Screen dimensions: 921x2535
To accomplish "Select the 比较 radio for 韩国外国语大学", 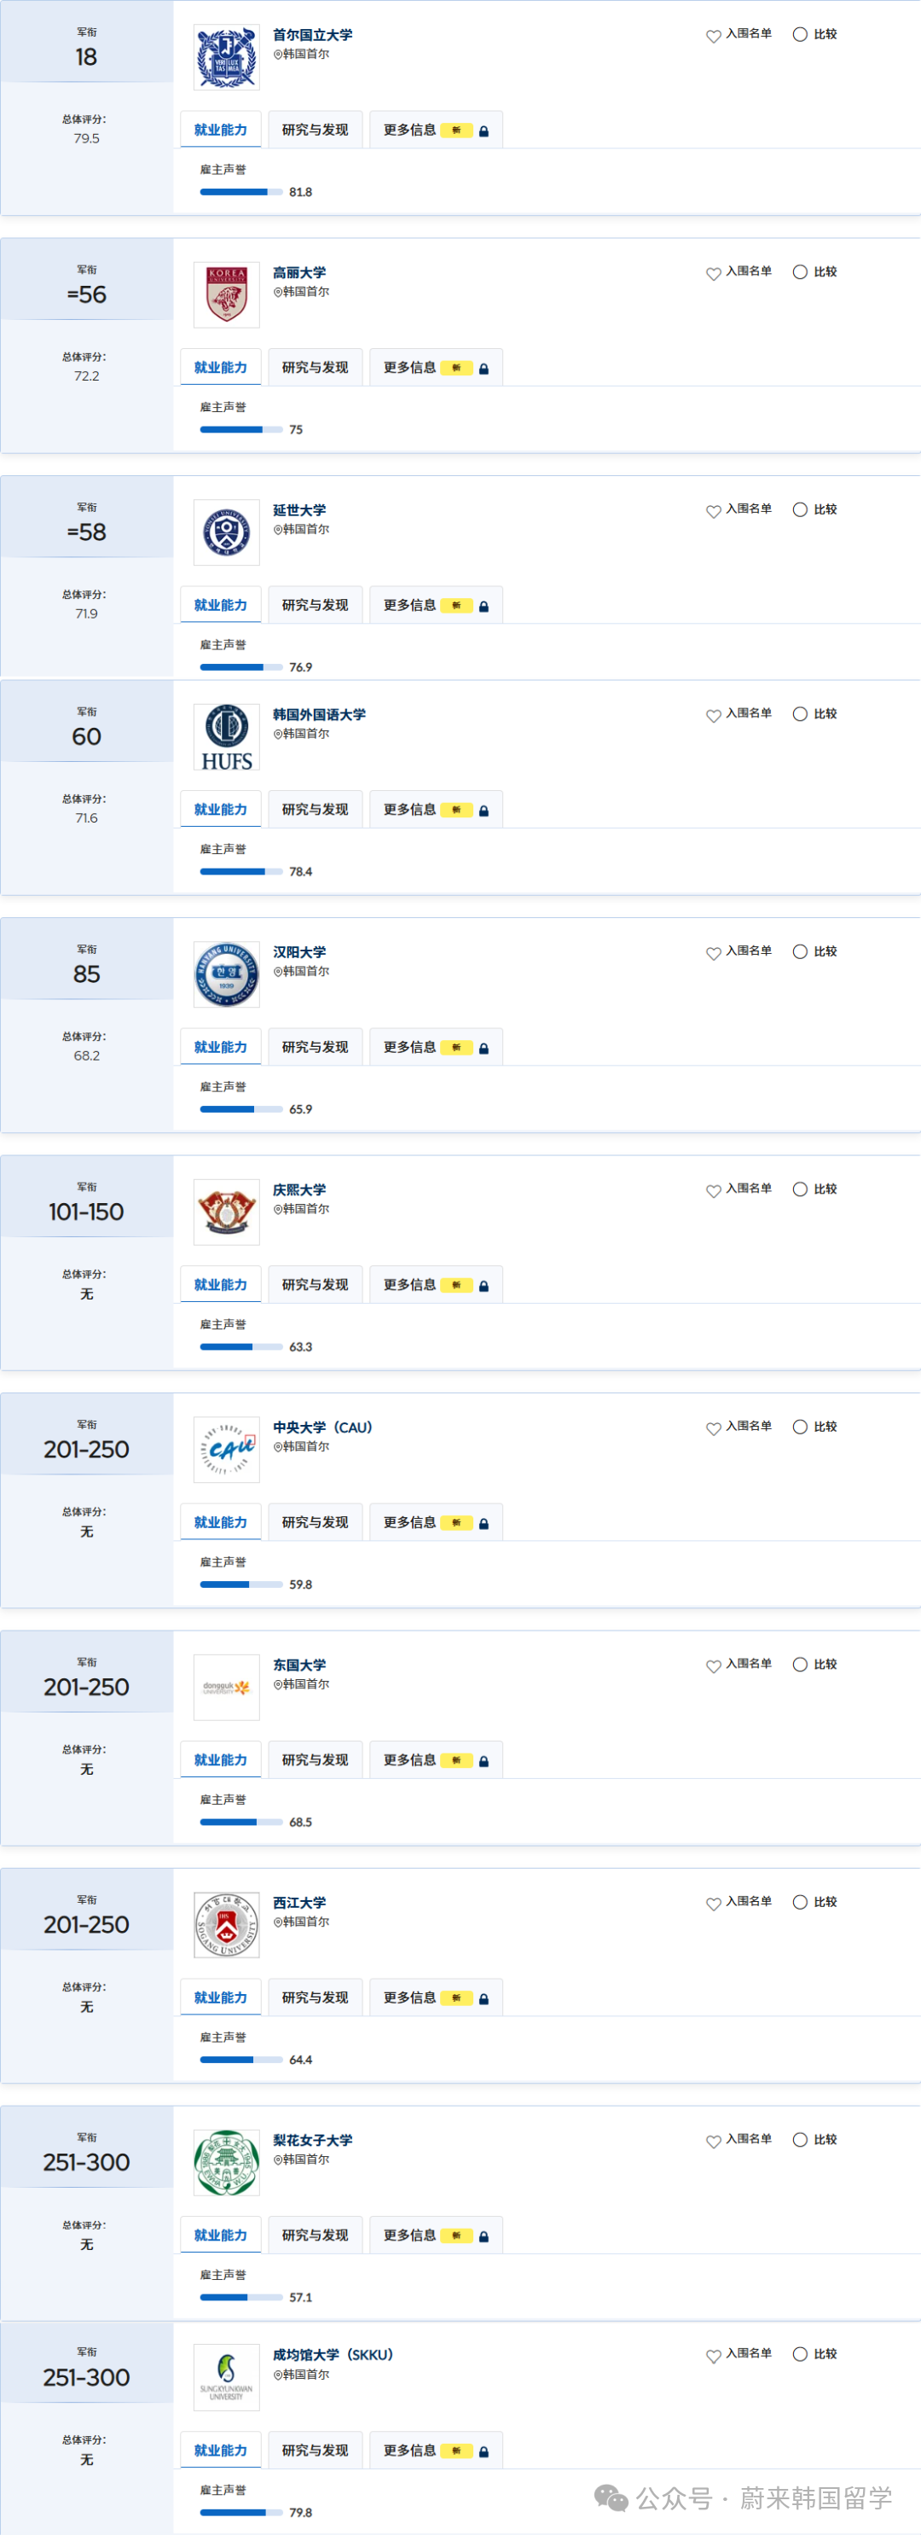I will (800, 714).
